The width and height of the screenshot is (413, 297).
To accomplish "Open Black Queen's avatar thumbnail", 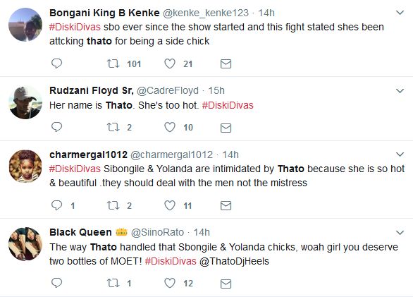I will tap(25, 244).
